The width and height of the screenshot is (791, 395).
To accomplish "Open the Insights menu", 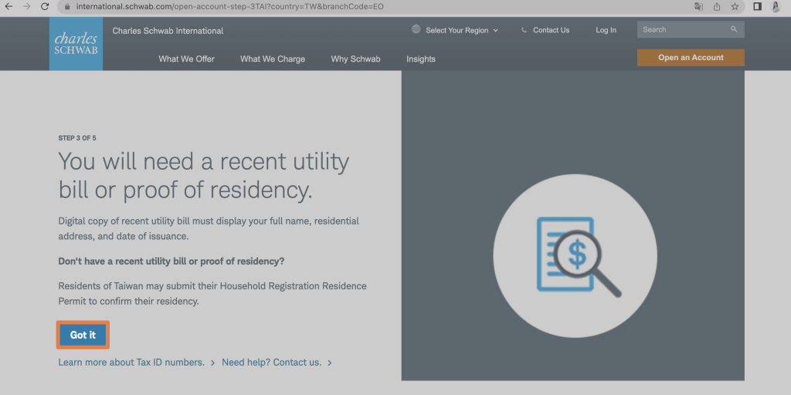I will tap(421, 59).
